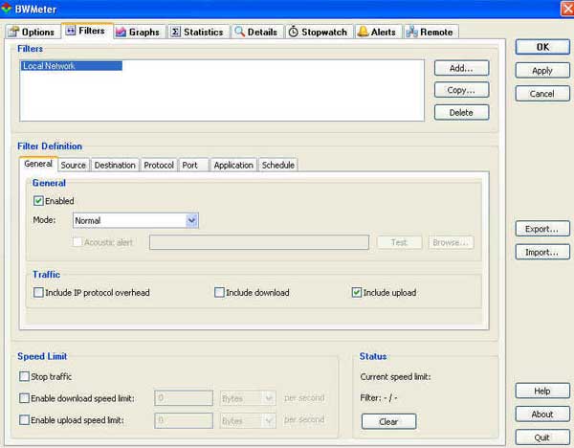Open the Destination filter tab
This screenshot has width=574, height=448.
pyautogui.click(x=115, y=166)
